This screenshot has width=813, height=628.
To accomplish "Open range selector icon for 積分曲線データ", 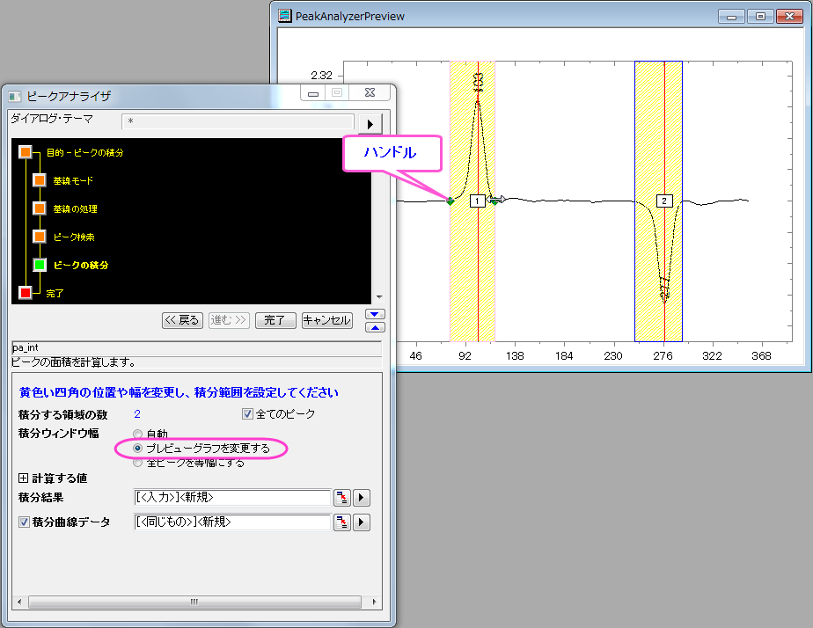I will click(x=342, y=522).
